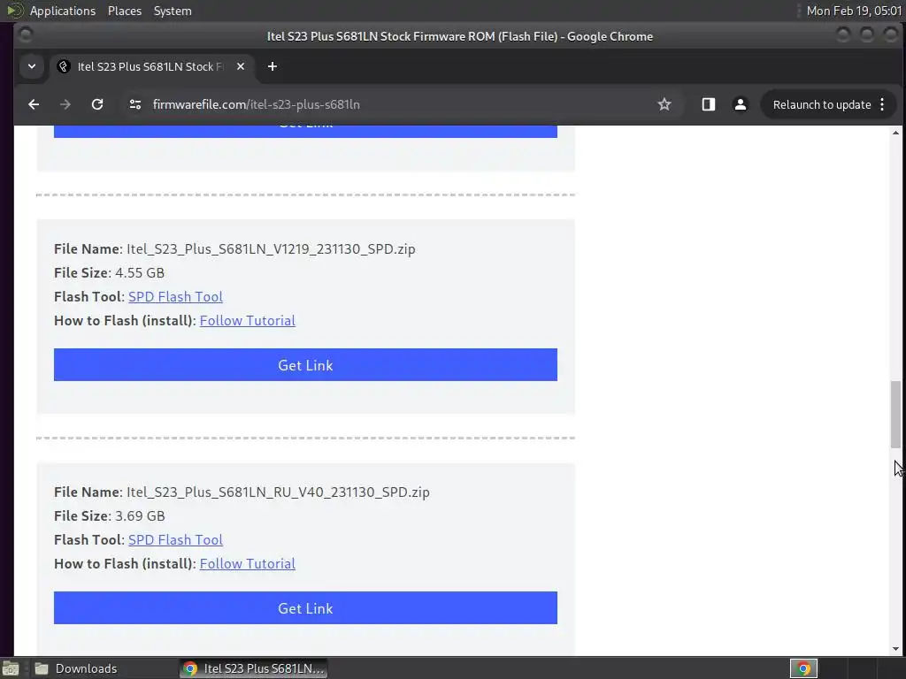This screenshot has height=679, width=906.
Task: Click Get Link for V1219 4.55 GB file
Action: (x=305, y=365)
